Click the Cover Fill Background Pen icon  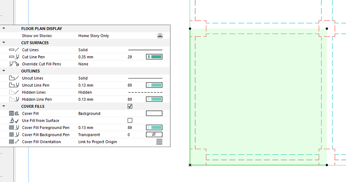pyautogui.click(x=14, y=135)
